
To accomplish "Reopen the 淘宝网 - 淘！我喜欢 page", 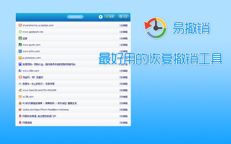I will tap(33, 77).
